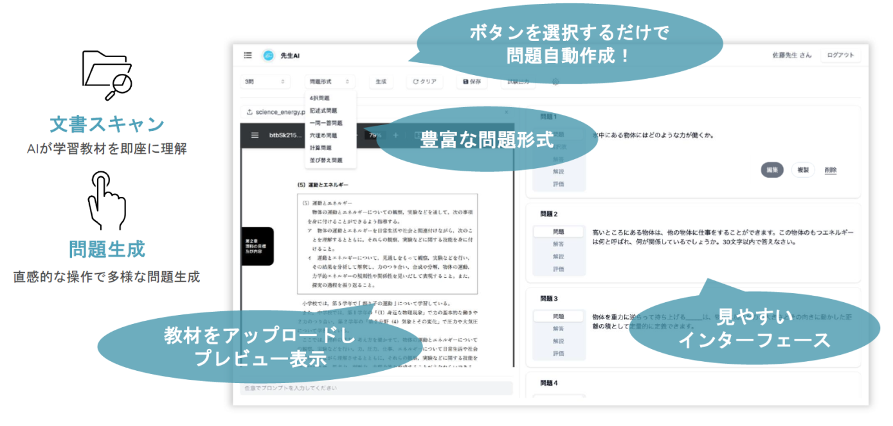Click the 水中にある物体 question text
This screenshot has height=426, width=893.
pos(654,135)
